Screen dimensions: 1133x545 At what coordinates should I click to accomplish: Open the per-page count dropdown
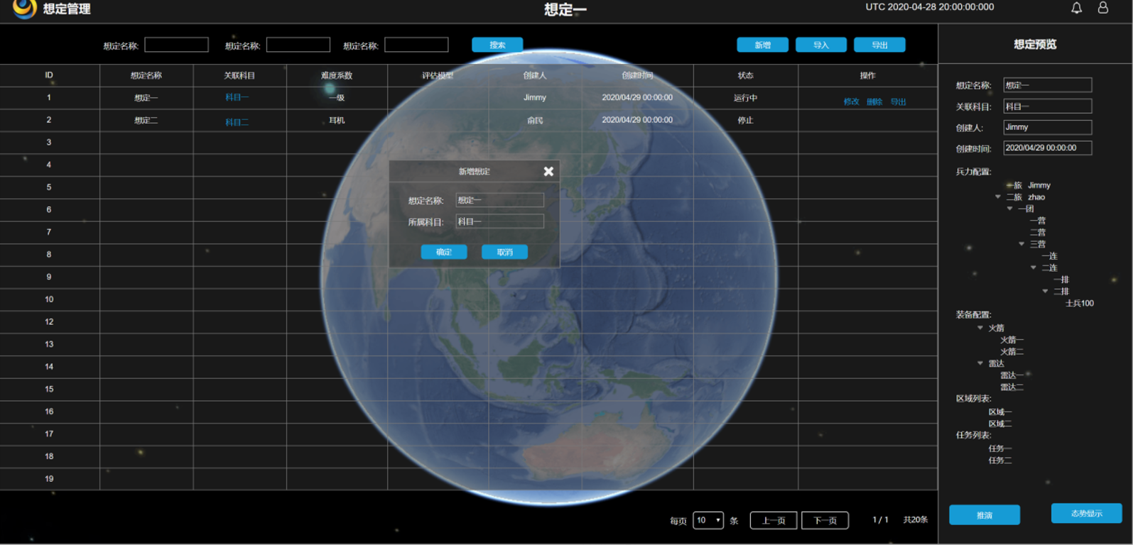point(708,520)
